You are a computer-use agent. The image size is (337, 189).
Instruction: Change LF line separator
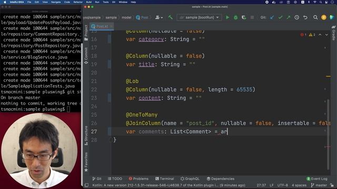click(272, 185)
